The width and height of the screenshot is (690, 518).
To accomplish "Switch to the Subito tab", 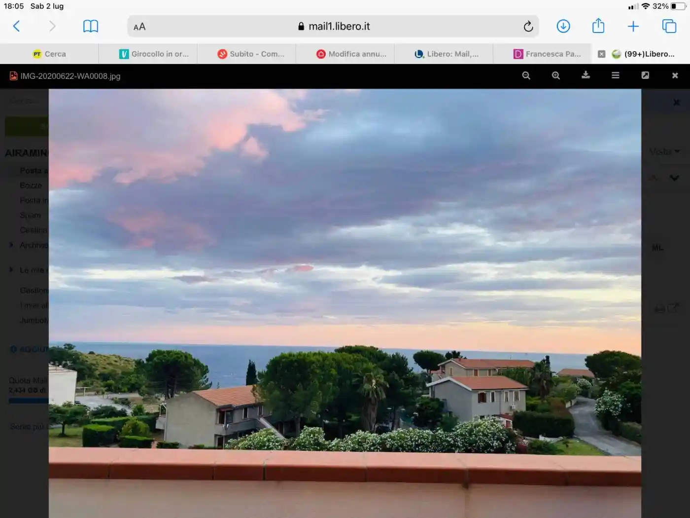I will pos(250,54).
